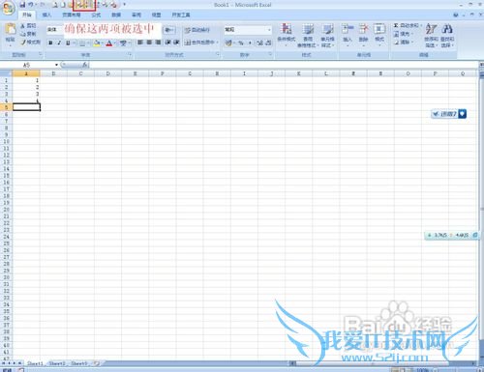The width and height of the screenshot is (484, 372).
Task: Open Cell Styles (单元格样式)
Action: [327, 35]
